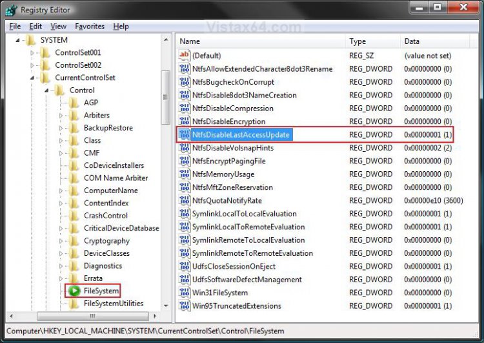This screenshot has width=484, height=343.
Task: Select the SymlinkLocalToRemoteEvaluation value
Action: pos(248,227)
